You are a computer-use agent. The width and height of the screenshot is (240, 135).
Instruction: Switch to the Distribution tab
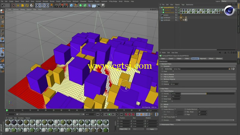tap(195, 58)
